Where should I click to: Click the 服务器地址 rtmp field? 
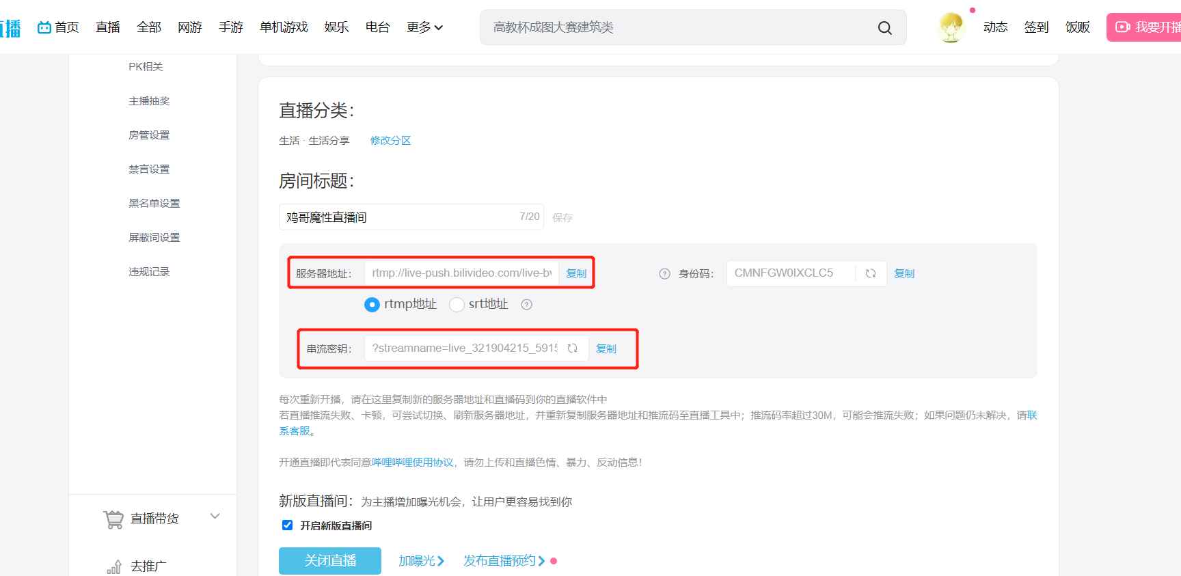coord(461,273)
